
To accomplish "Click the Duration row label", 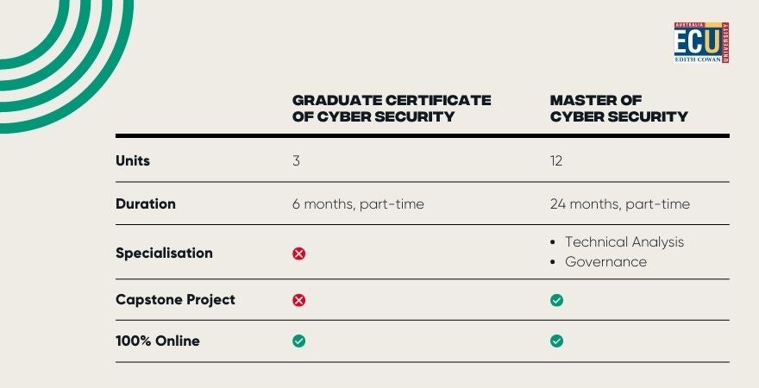I will [x=146, y=203].
